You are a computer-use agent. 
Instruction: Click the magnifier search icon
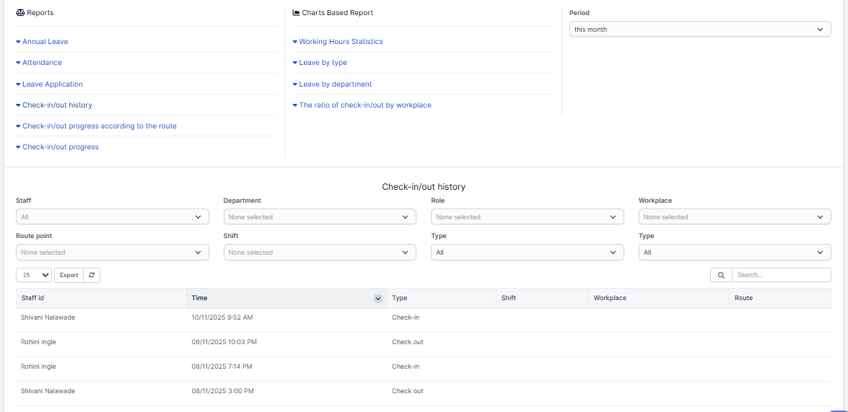click(x=721, y=275)
